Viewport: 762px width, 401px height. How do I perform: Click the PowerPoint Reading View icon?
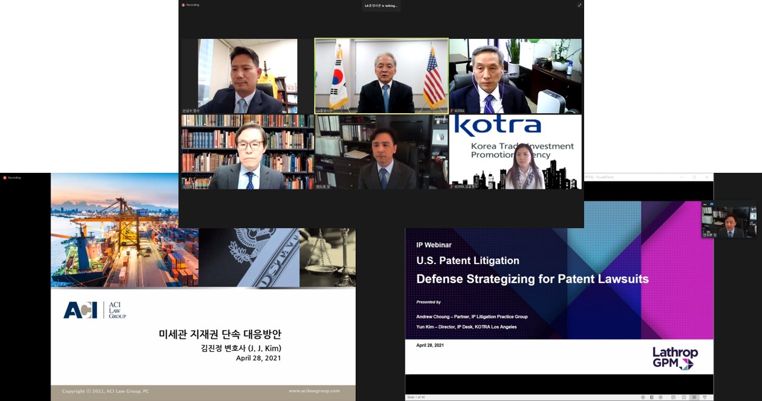(x=694, y=397)
